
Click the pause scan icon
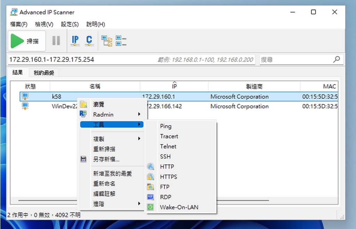pos(56,41)
